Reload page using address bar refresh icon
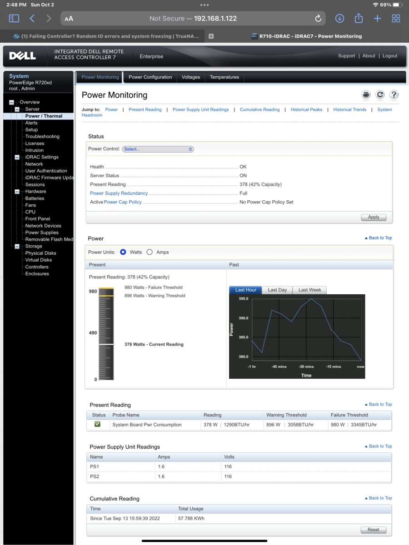409x545 pixels. [x=318, y=19]
